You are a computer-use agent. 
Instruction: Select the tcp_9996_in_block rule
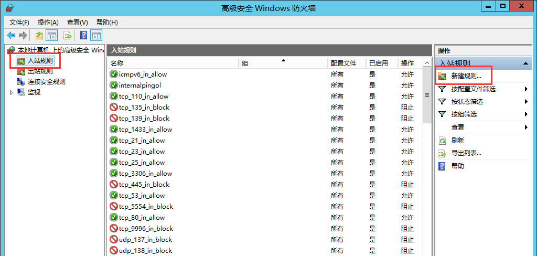(x=265, y=228)
